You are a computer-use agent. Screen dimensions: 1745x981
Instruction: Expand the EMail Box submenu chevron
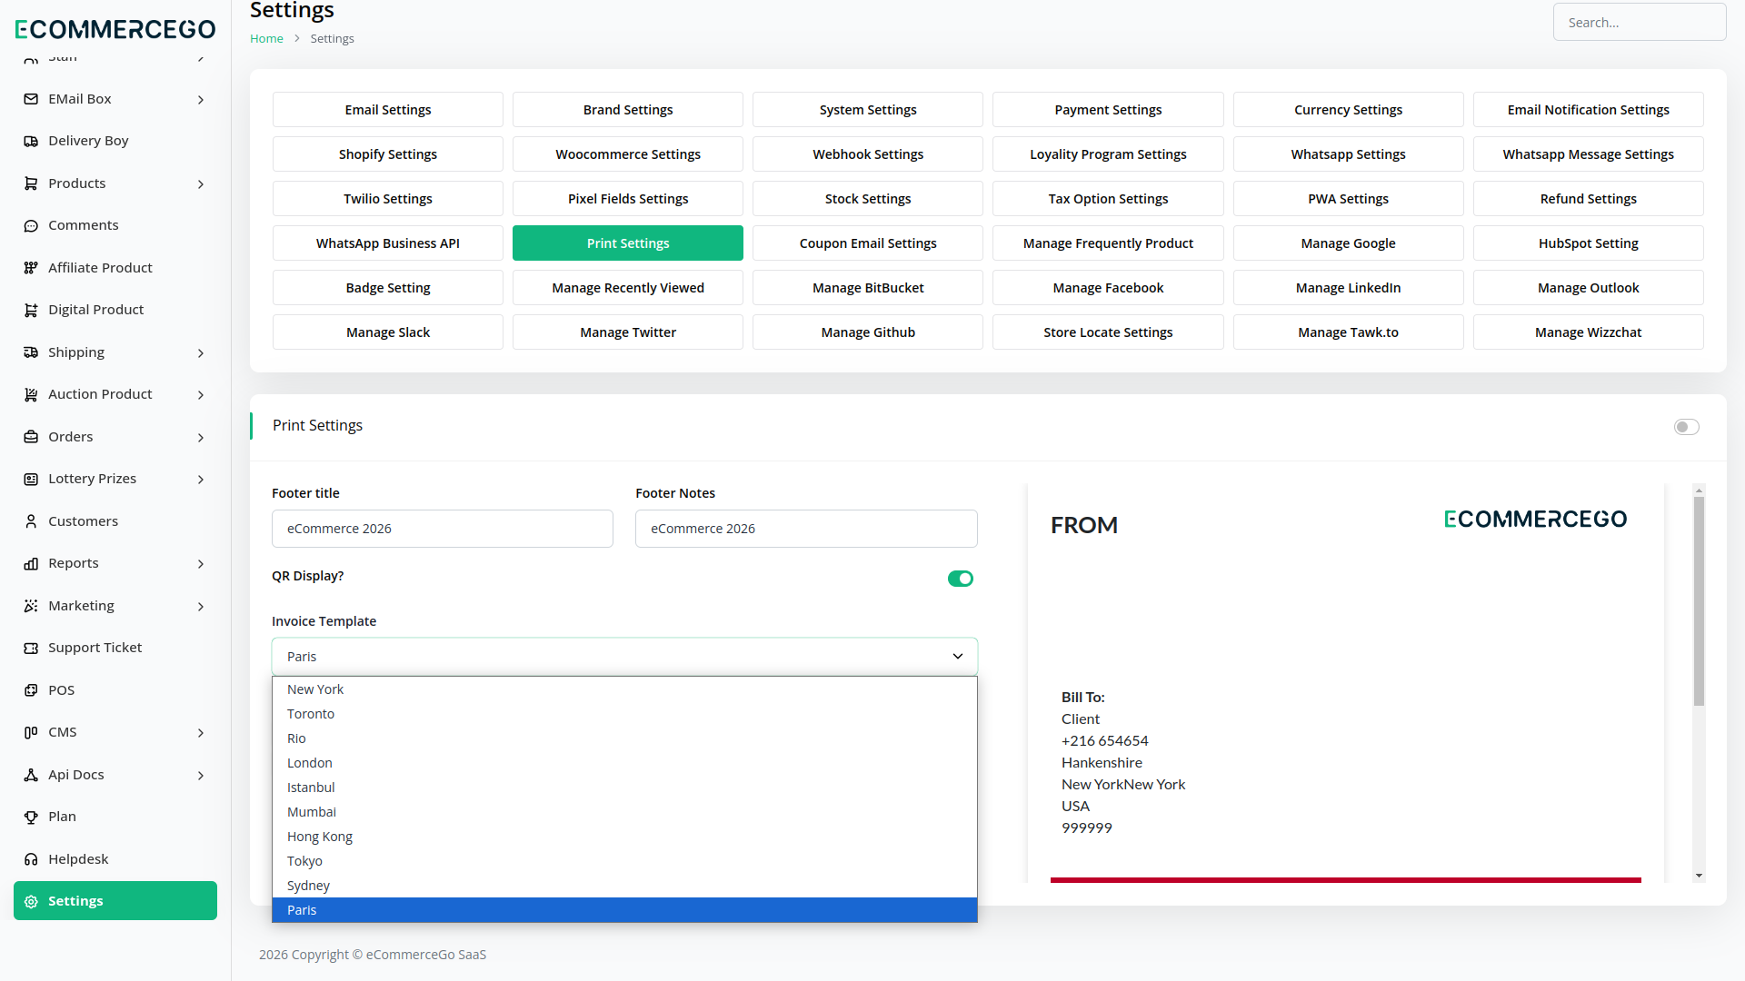(201, 100)
